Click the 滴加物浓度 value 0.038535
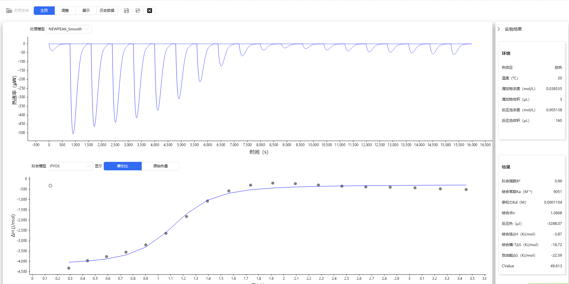This screenshot has width=569, height=284. (554, 89)
